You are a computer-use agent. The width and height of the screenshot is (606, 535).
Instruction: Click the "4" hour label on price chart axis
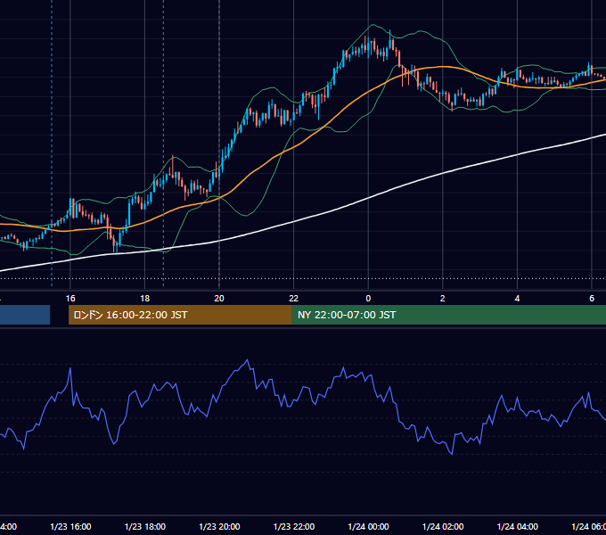[x=517, y=299]
